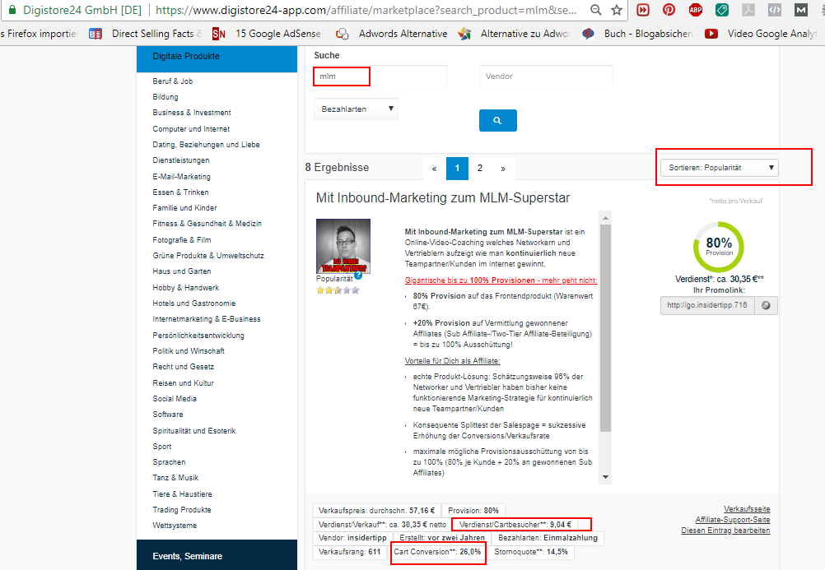The height and width of the screenshot is (570, 825).
Task: Select the Wettsysteme category
Action: click(x=175, y=526)
